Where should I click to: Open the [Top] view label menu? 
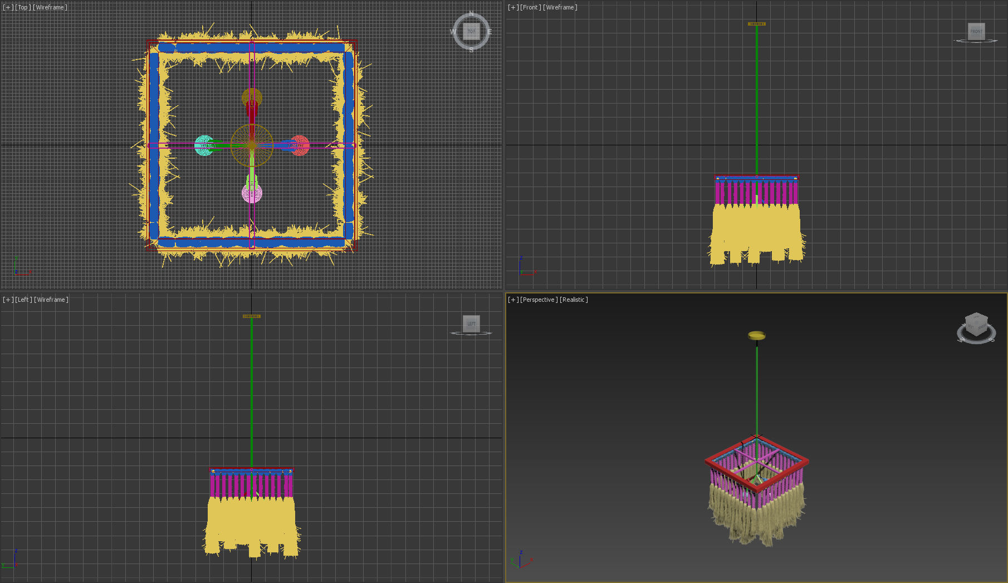tap(22, 7)
